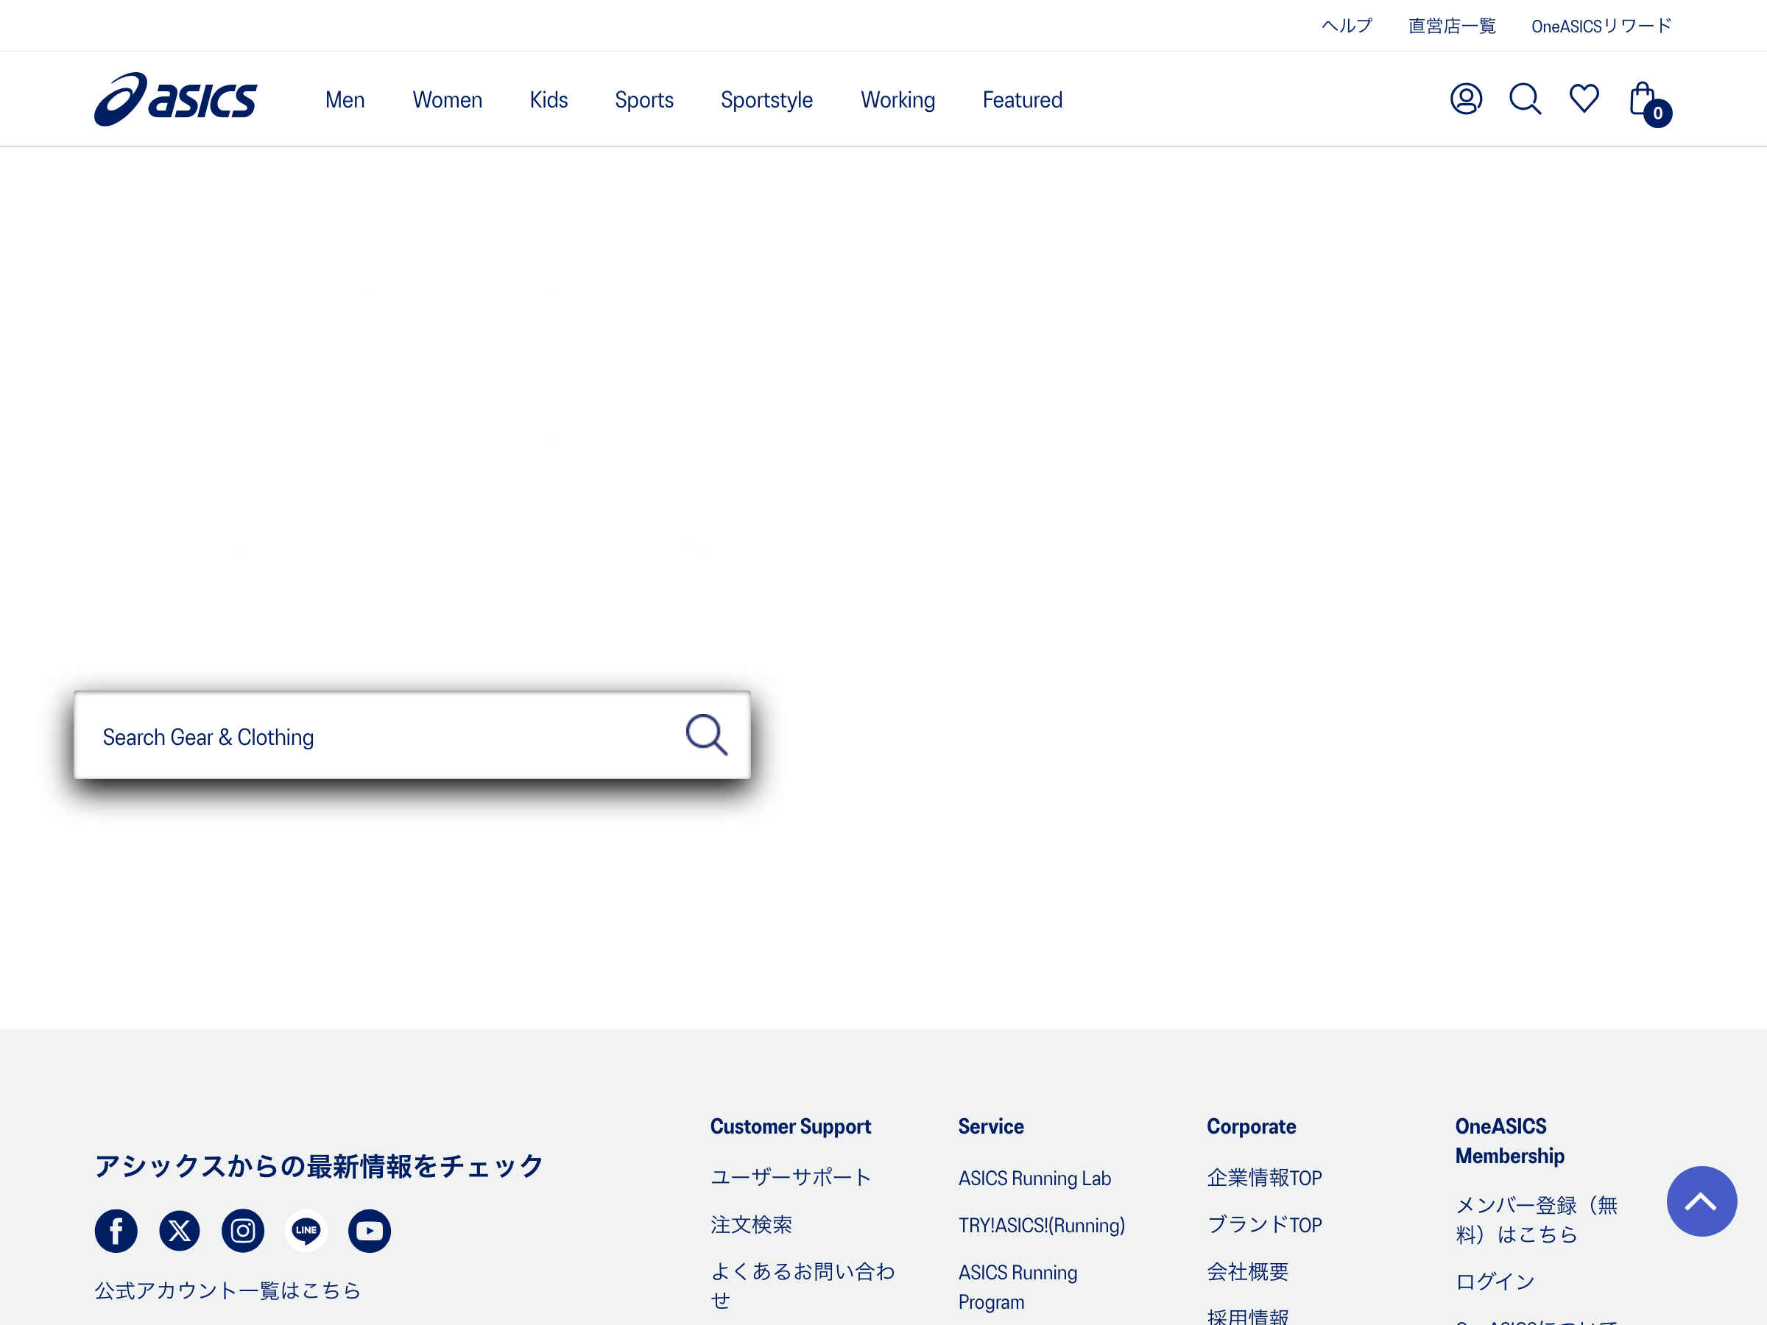1767x1325 pixels.
Task: Open the Featured menu
Action: pos(1023,100)
